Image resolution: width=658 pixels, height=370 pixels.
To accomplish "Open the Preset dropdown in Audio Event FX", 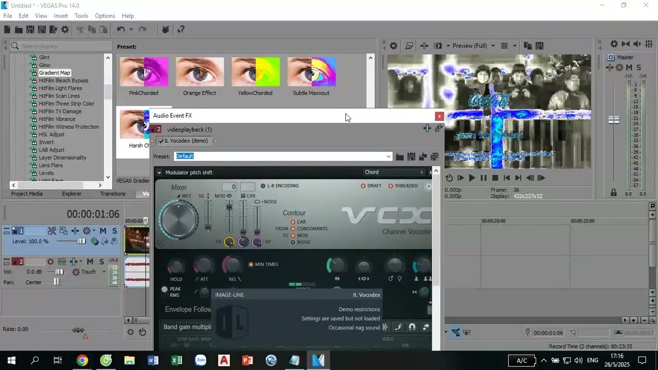I will point(389,156).
